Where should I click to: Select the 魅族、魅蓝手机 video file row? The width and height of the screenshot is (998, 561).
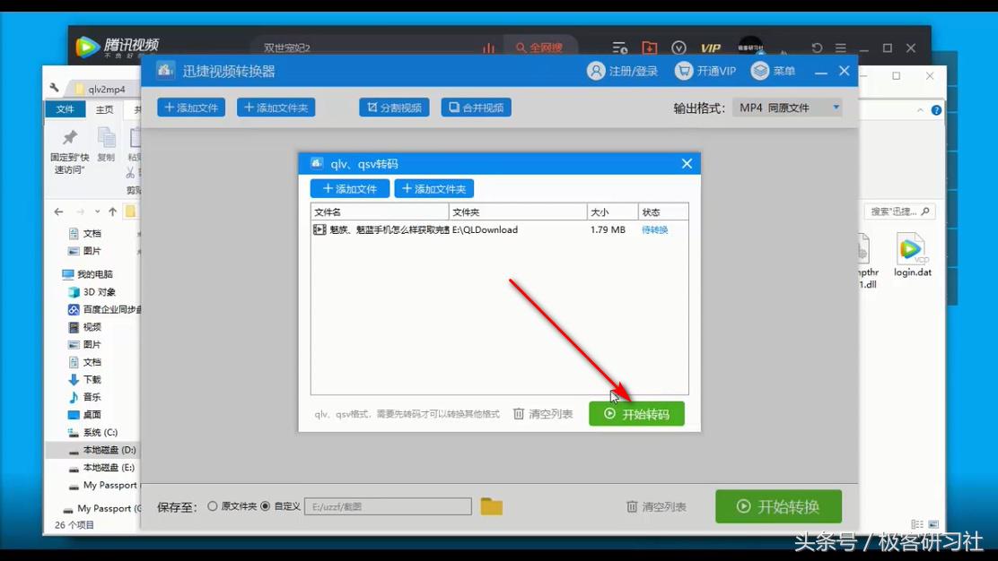tap(499, 230)
